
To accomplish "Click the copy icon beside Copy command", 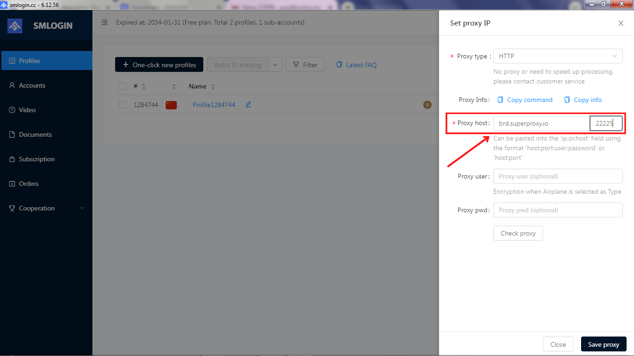I will click(x=500, y=100).
